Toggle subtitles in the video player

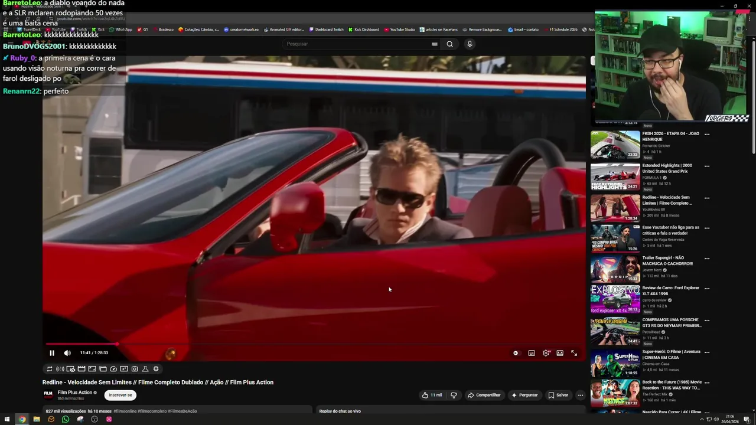tap(532, 353)
